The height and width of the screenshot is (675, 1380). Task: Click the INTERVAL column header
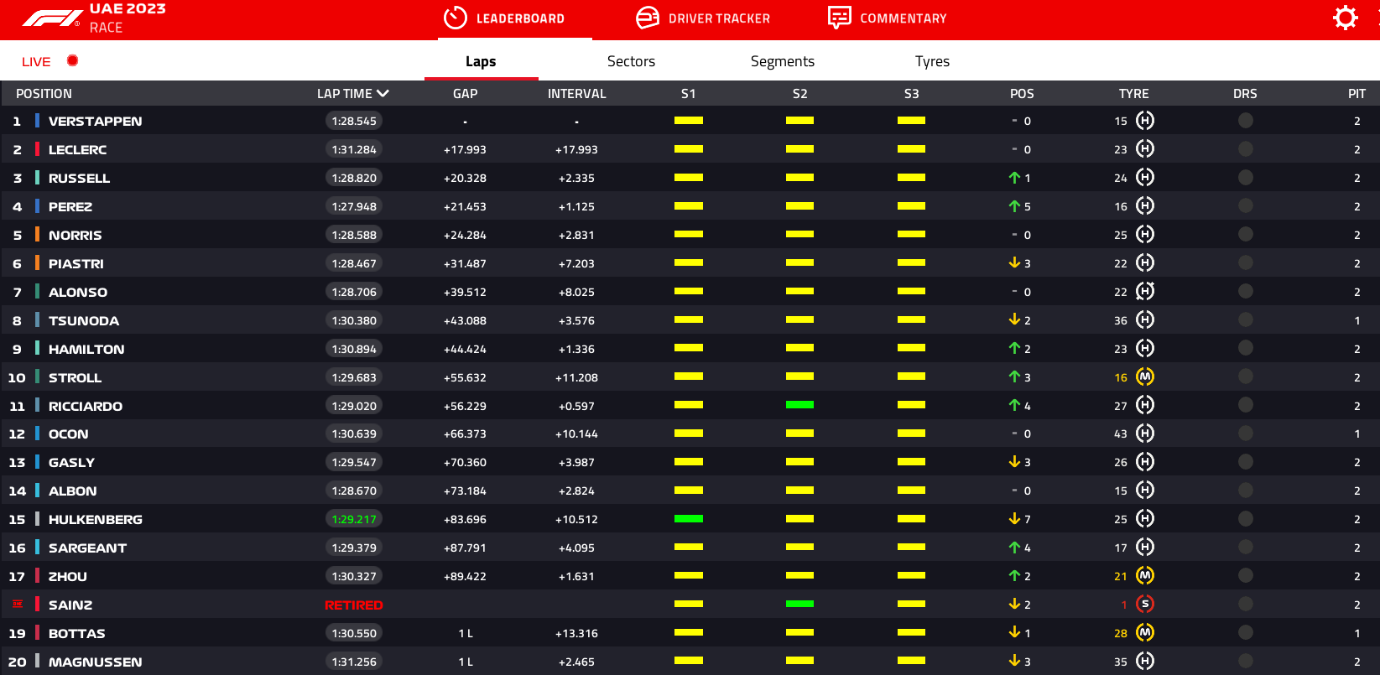[576, 94]
